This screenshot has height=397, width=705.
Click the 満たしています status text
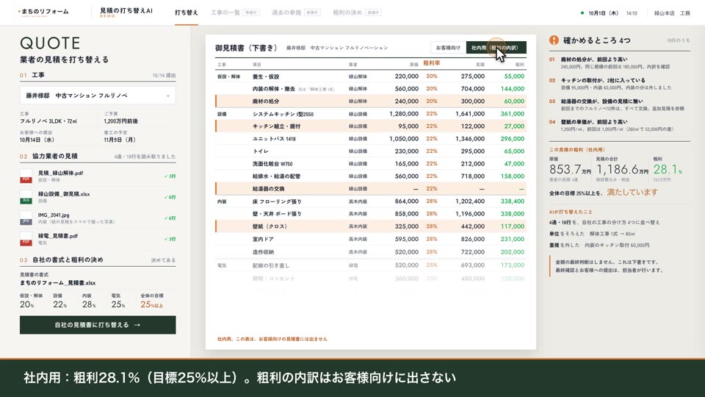click(632, 193)
